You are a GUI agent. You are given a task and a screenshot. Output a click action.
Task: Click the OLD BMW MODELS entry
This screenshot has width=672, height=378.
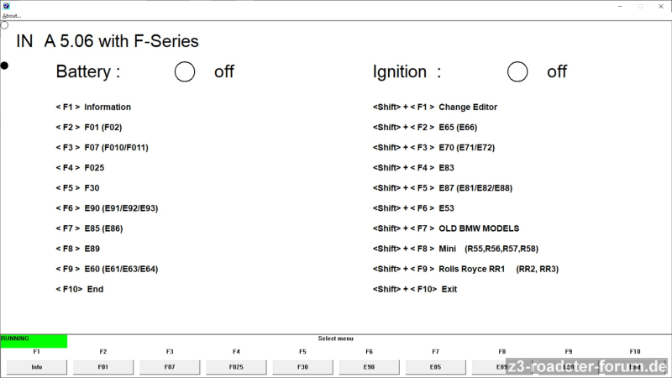478,228
